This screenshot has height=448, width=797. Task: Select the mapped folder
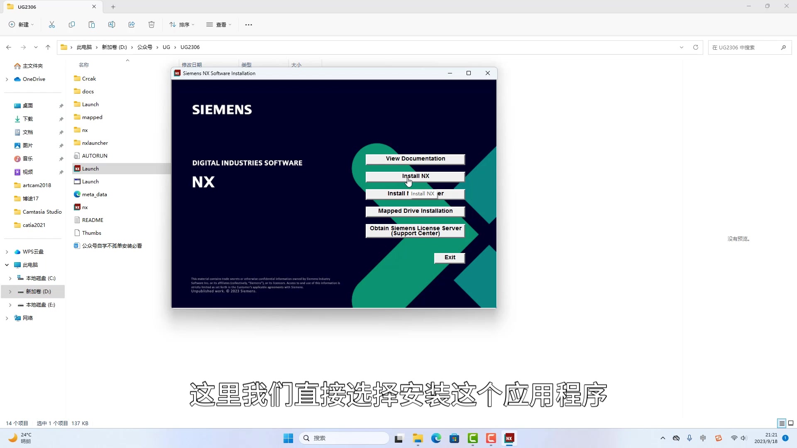(92, 117)
